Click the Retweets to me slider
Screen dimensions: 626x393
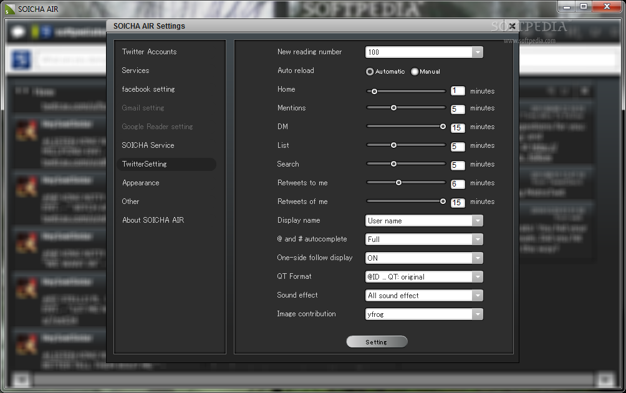click(406, 183)
